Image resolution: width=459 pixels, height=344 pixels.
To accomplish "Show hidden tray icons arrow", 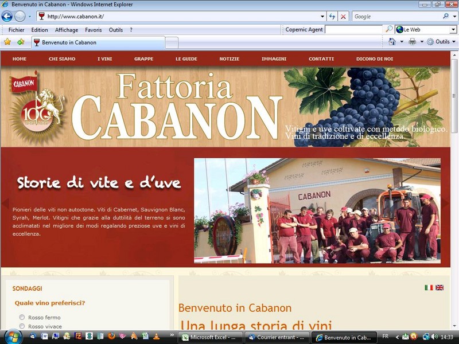I will coord(397,337).
